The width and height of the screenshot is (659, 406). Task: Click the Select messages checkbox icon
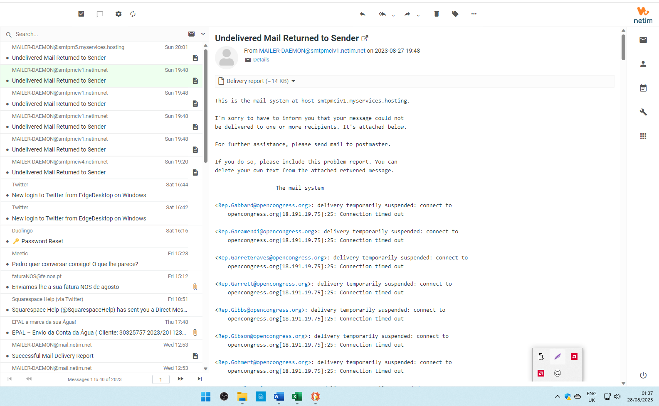[81, 14]
